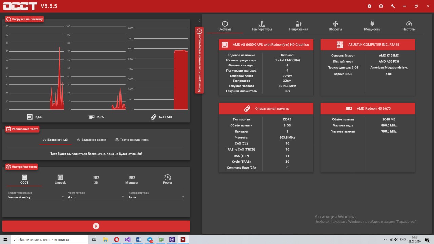Click the 3014,3 MHz frequency value
Image resolution: width=434 pixels, height=244 pixels.
click(x=287, y=86)
